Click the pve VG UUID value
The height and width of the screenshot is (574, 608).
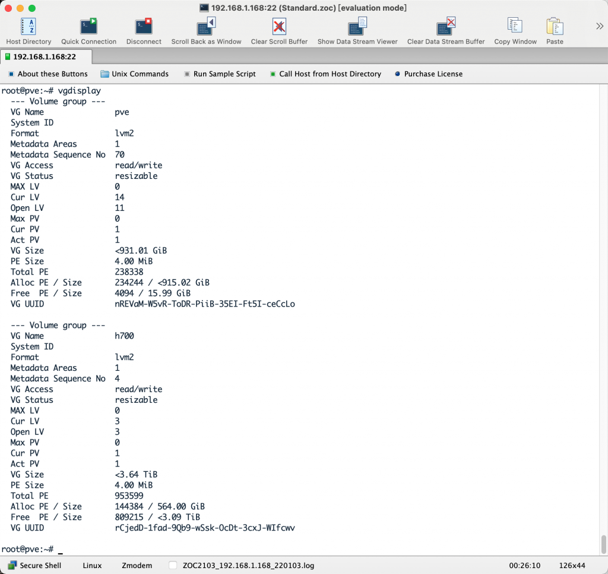(205, 304)
